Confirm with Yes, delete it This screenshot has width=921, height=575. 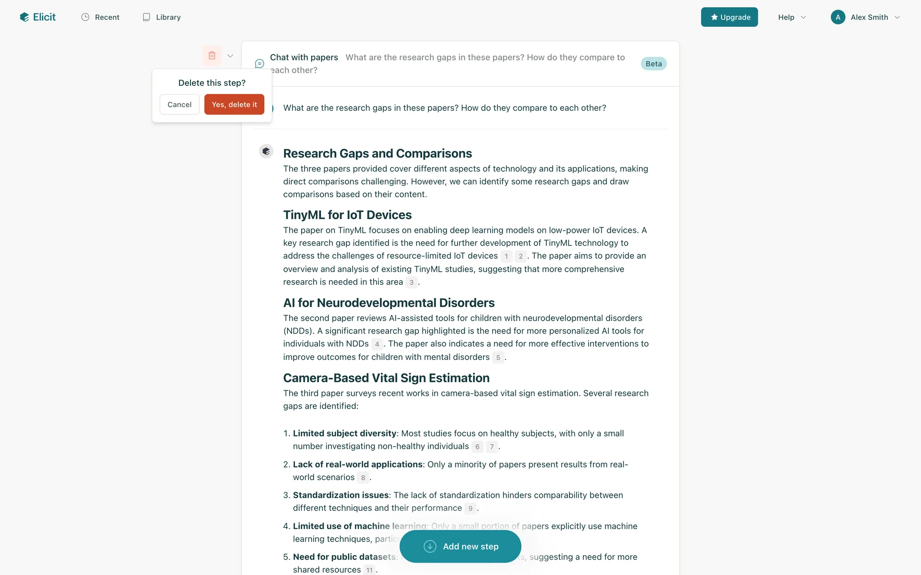[234, 104]
